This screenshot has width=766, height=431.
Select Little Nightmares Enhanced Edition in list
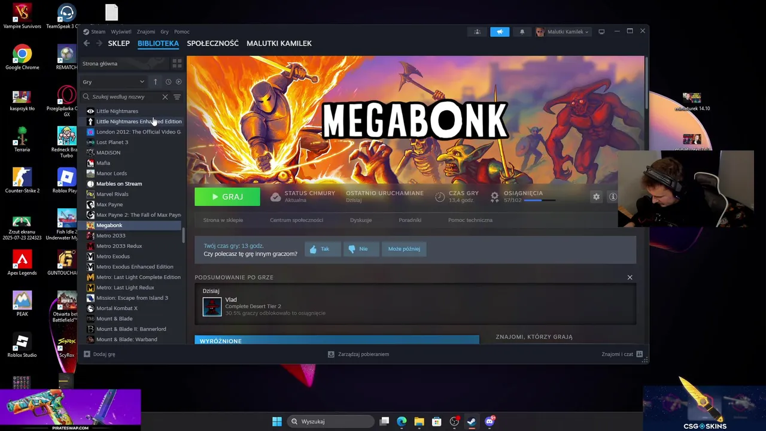coord(132,122)
